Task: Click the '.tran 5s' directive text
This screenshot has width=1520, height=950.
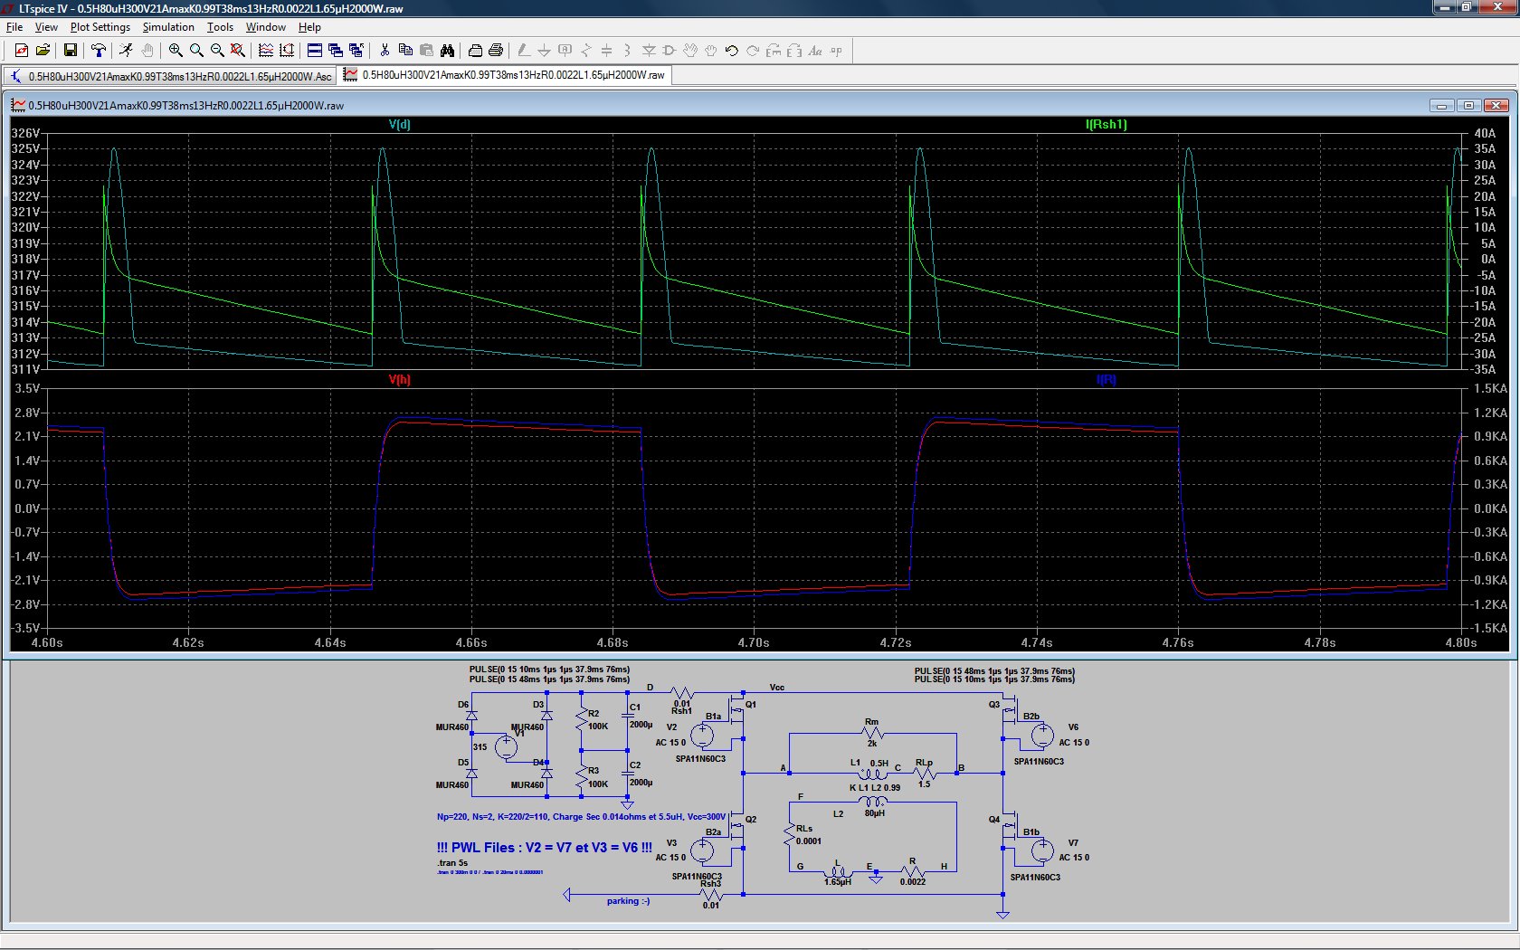Action: [x=452, y=863]
